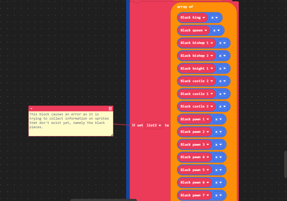Open the Black pawn 4 sprite dropdown
Screen dimensions: 287x201
click(x=195, y=157)
